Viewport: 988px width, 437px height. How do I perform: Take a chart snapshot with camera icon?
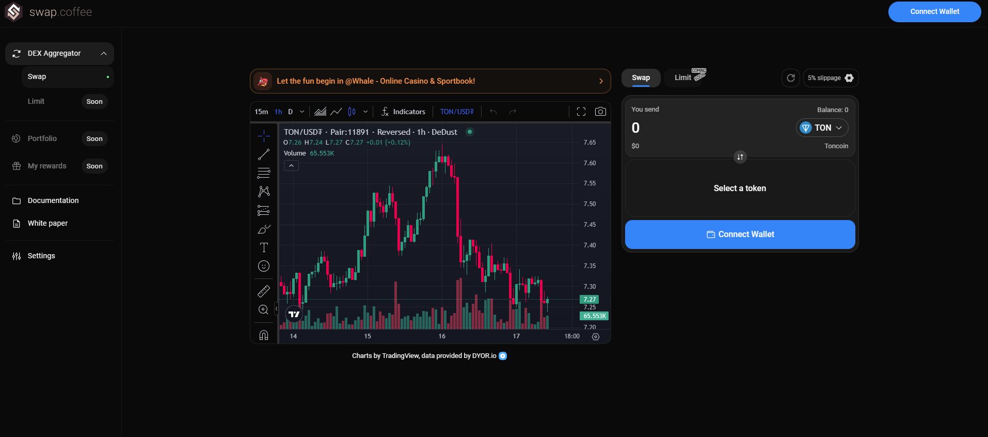(600, 112)
